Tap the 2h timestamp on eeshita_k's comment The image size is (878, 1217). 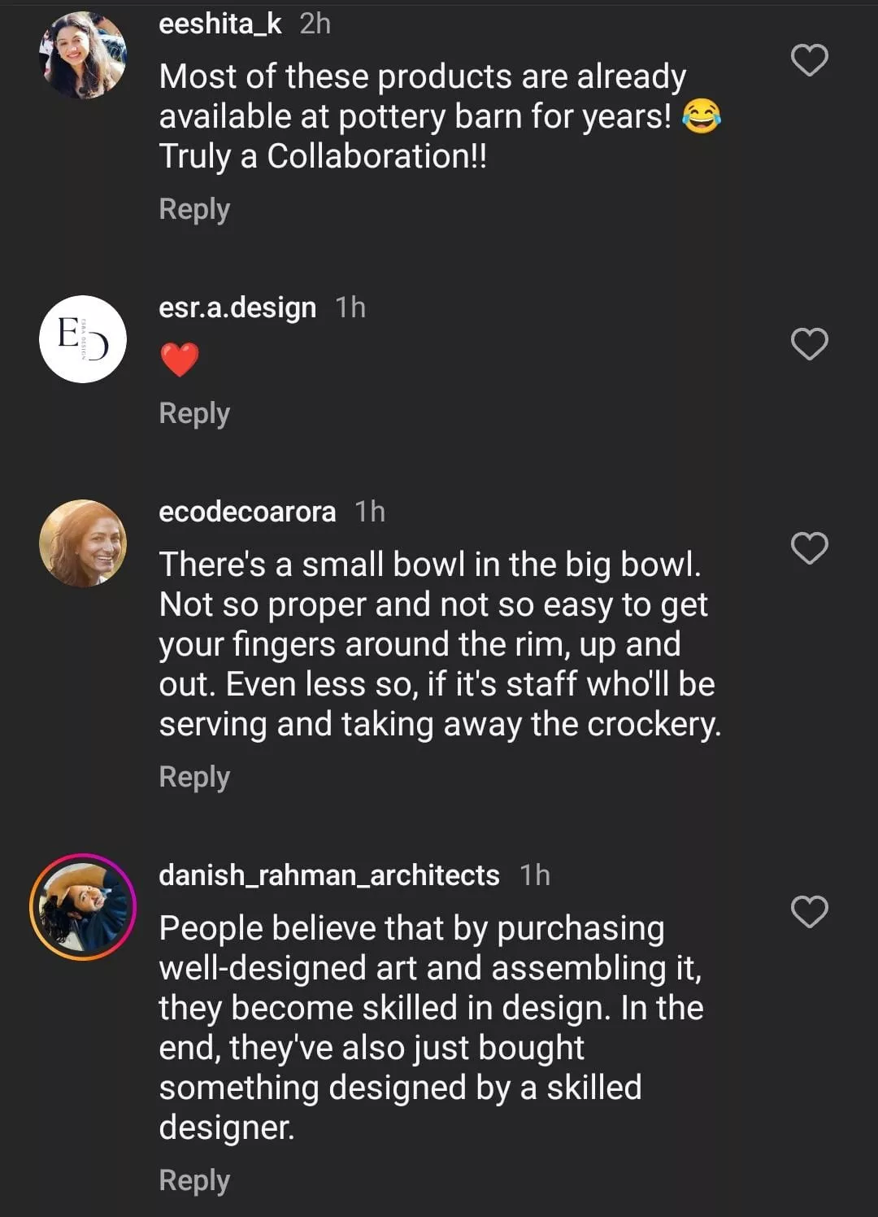click(315, 24)
